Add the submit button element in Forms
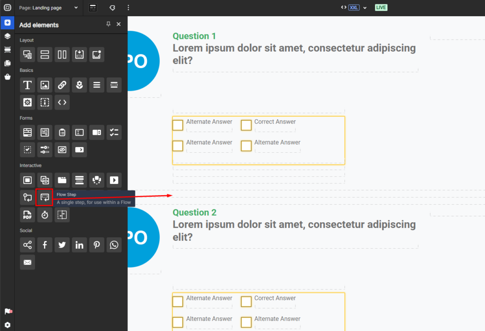485x331 pixels. click(x=80, y=150)
